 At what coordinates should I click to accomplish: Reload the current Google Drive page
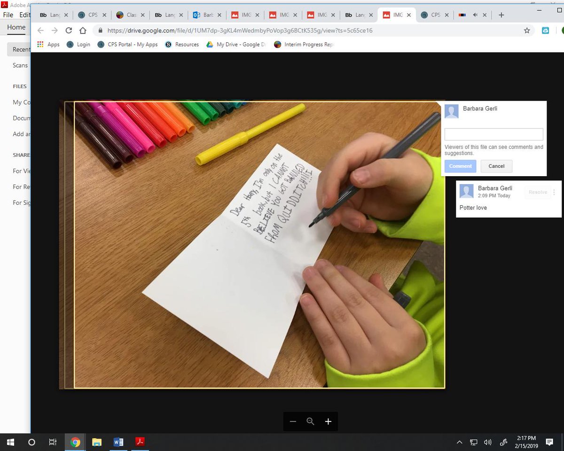pos(69,31)
